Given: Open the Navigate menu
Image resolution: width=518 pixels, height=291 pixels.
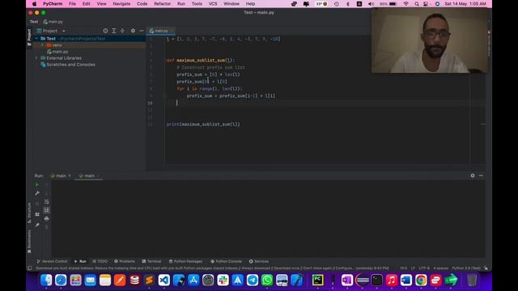Looking at the screenshot, I should (121, 4).
